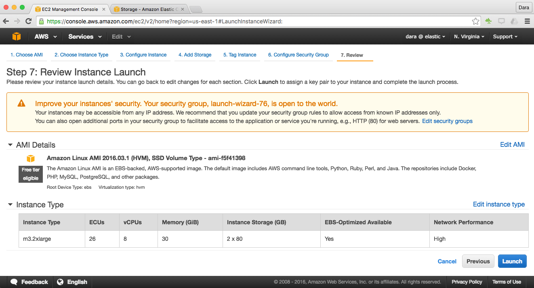
Task: Open the N. Virginia region selector
Action: point(469,36)
